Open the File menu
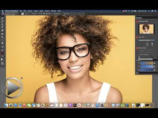This screenshot has width=158, height=118. tap(21, 11)
